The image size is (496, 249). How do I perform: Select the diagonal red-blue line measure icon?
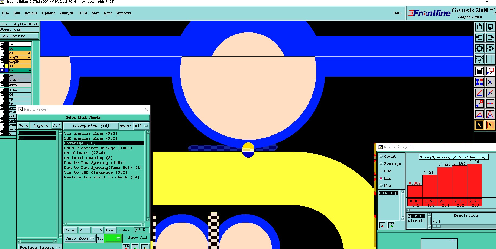pos(490,93)
